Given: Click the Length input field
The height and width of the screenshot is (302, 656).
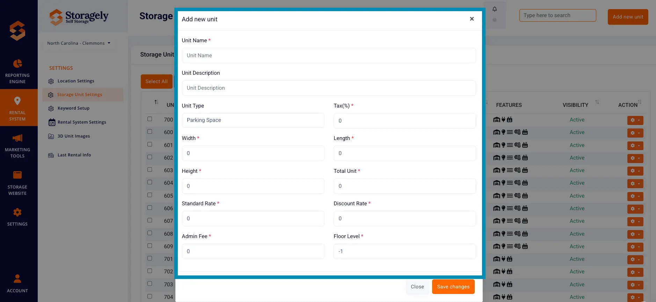Looking at the screenshot, I should 404,153.
